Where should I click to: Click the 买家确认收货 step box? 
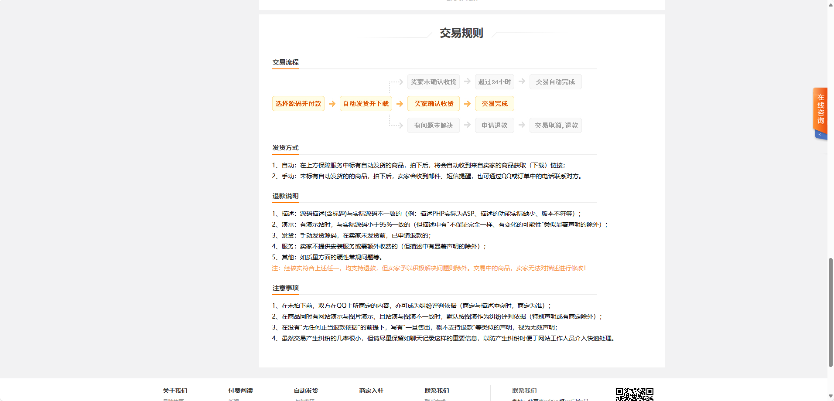[434, 104]
